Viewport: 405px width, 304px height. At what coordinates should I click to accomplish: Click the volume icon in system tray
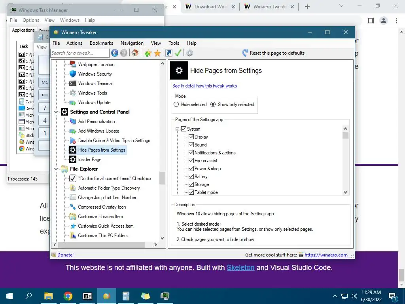tap(354, 296)
